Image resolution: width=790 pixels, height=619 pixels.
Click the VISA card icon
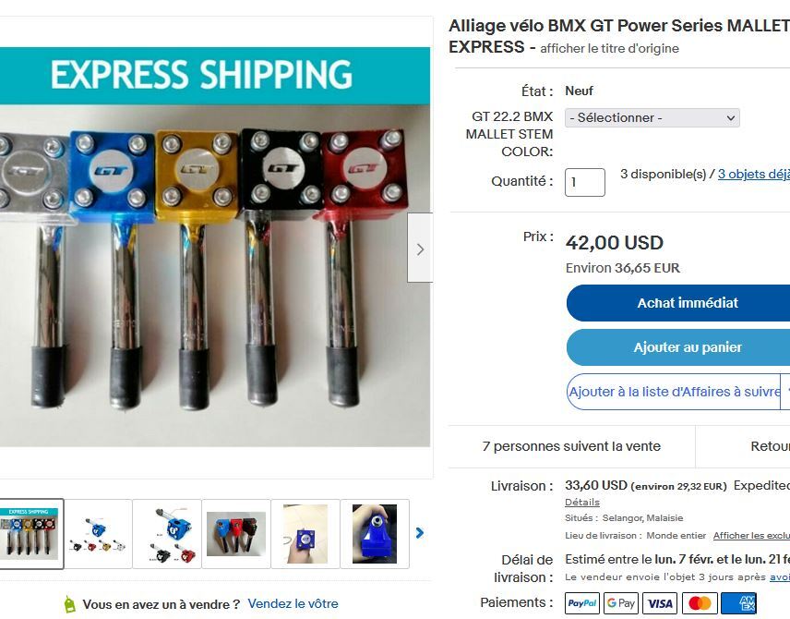coord(660,603)
